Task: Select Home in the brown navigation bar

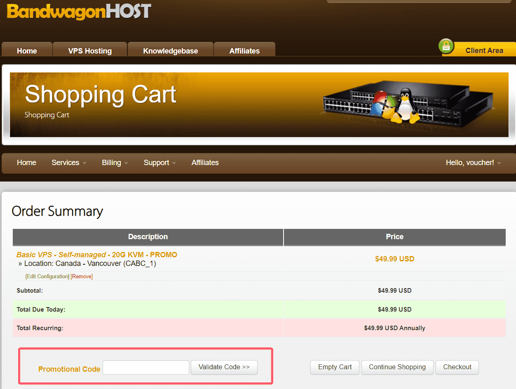Action: (26, 163)
